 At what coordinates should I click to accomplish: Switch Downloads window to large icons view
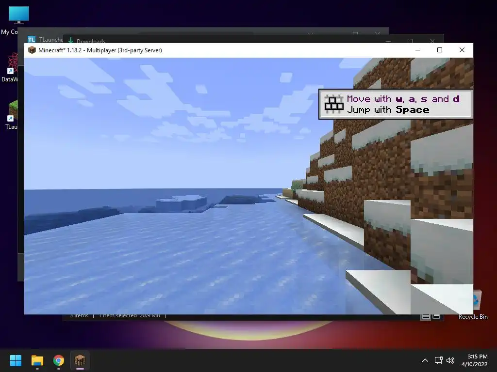pyautogui.click(x=436, y=316)
